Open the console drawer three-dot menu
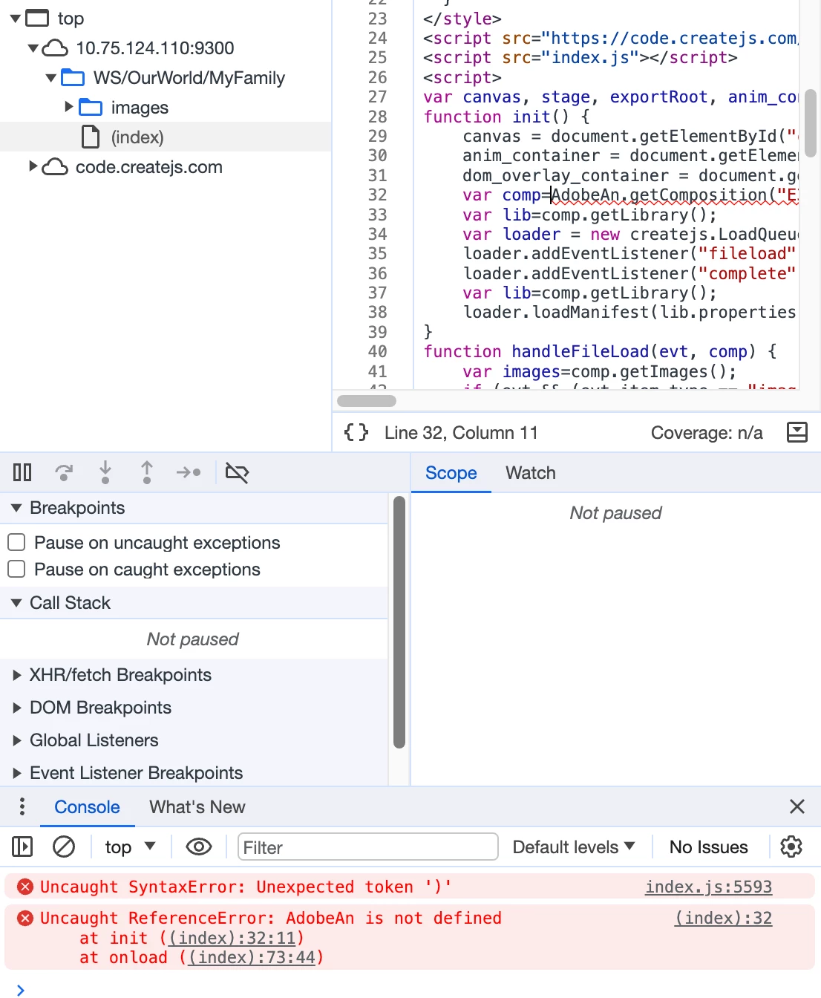 tap(22, 806)
